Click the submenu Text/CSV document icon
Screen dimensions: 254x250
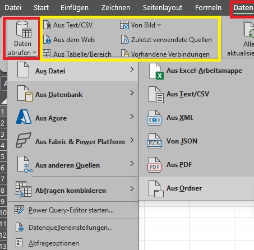tap(156, 95)
